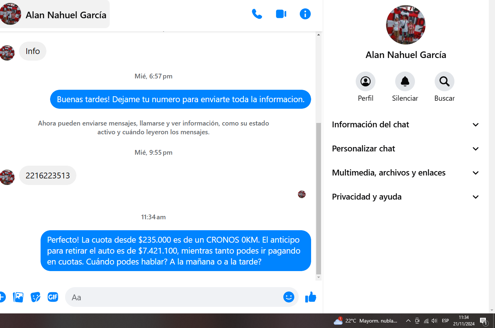
Task: Open Perfil from side panel
Action: pos(366,81)
